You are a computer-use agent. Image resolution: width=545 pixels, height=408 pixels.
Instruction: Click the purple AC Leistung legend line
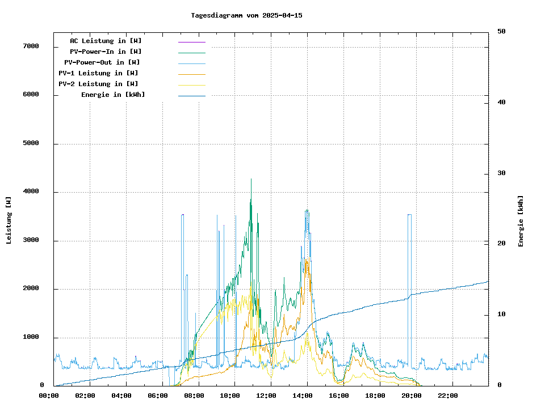point(191,42)
